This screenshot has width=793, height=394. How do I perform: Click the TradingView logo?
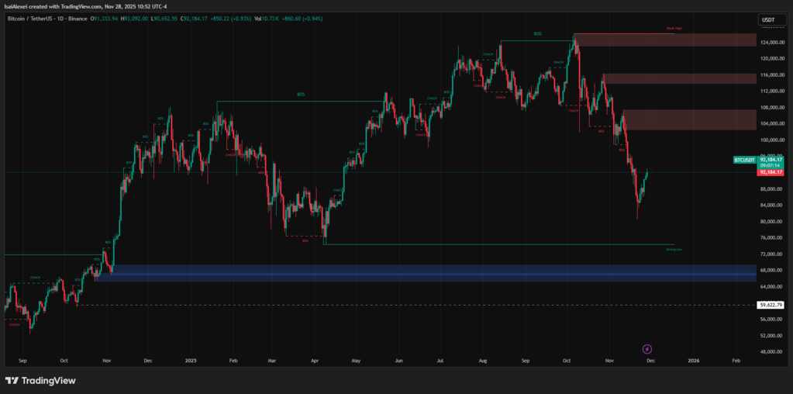pyautogui.click(x=40, y=380)
